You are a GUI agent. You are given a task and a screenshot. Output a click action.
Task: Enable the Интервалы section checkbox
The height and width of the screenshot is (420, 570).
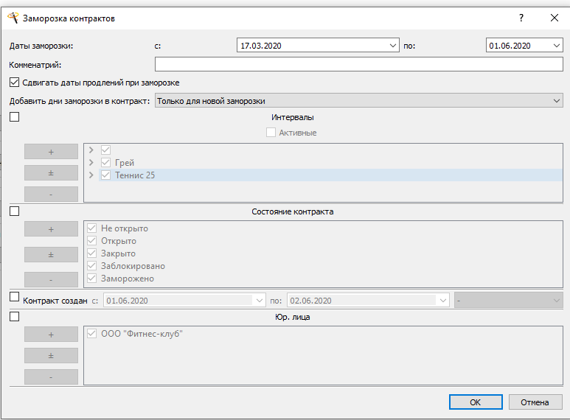coord(14,117)
